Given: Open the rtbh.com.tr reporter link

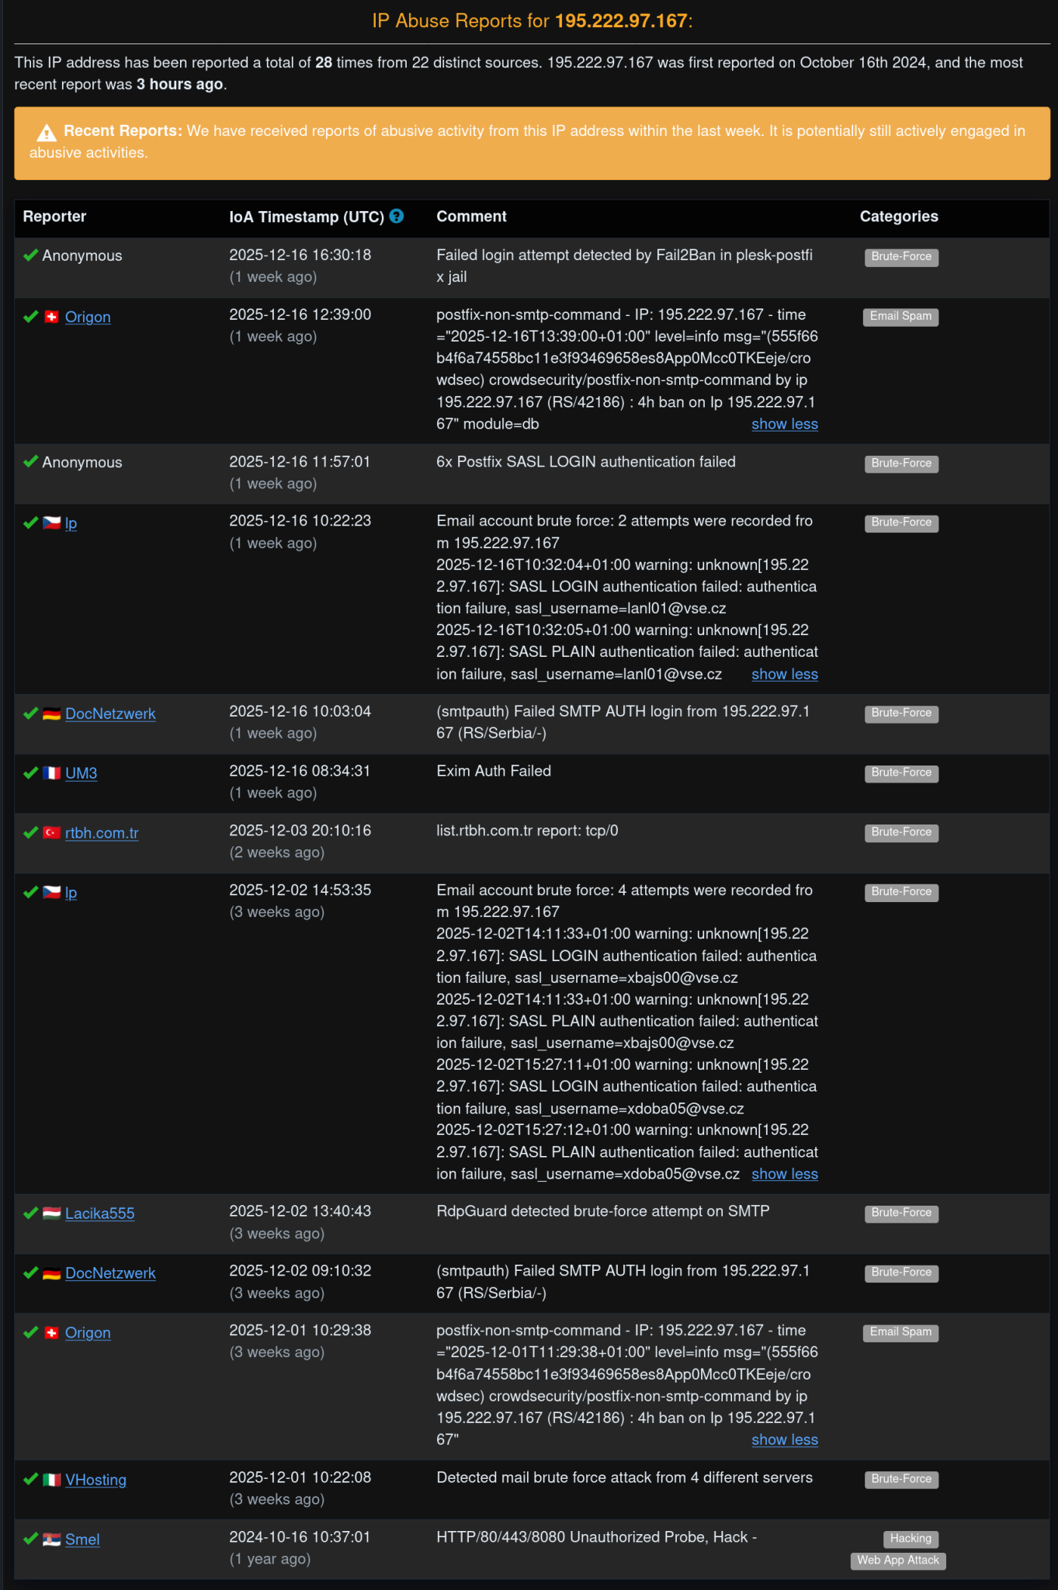Looking at the screenshot, I should [x=102, y=833].
